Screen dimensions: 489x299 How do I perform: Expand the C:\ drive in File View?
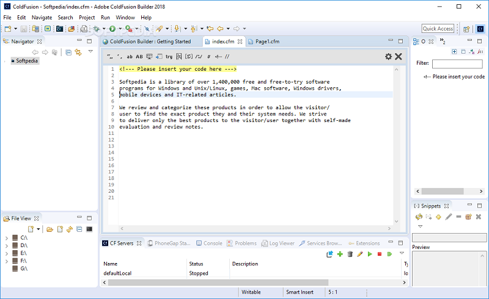tap(6, 237)
